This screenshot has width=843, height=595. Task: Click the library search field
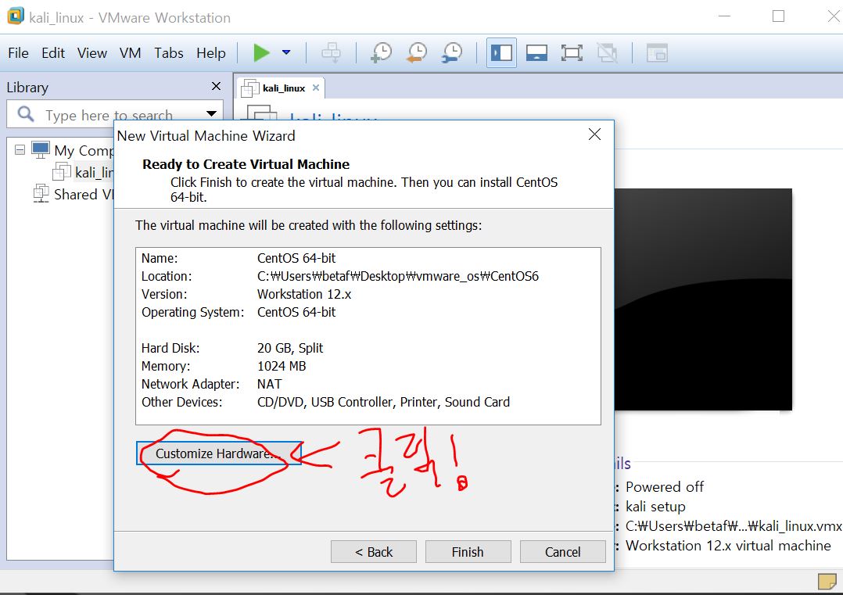pos(114,114)
